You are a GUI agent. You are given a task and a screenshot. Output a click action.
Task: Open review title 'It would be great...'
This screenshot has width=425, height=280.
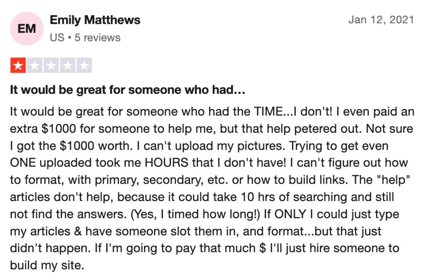click(x=127, y=90)
